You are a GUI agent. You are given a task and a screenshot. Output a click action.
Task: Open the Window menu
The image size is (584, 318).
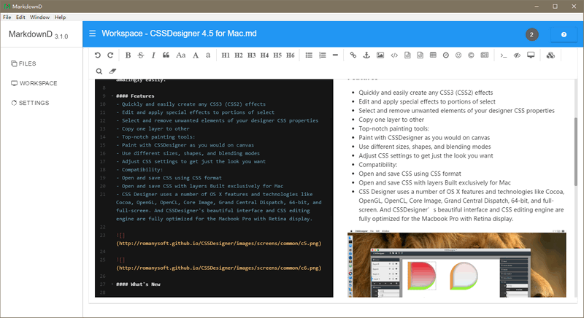[x=39, y=17]
